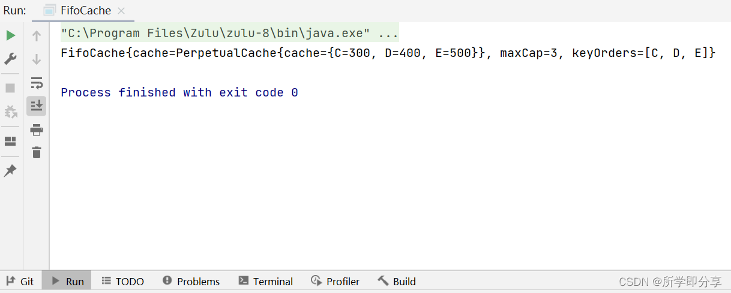The height and width of the screenshot is (293, 731).
Task: Show the Problems tool window
Action: pos(191,281)
